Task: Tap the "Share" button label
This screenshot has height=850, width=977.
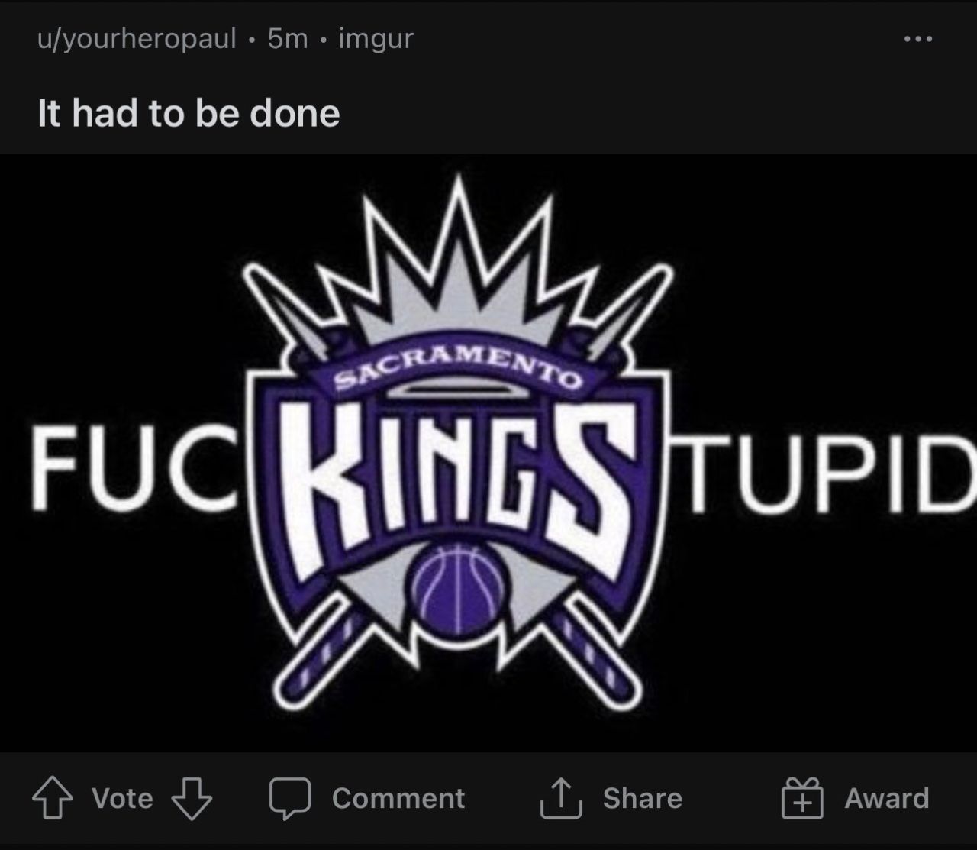Action: (642, 799)
